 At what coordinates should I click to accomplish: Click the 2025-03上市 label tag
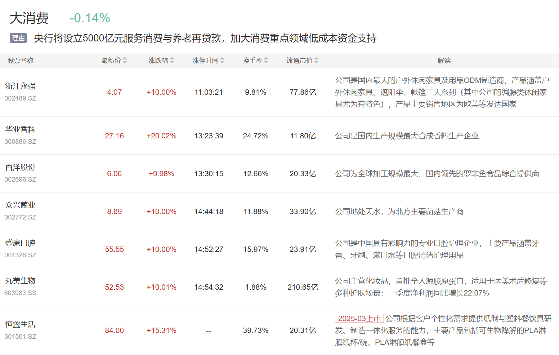click(359, 319)
